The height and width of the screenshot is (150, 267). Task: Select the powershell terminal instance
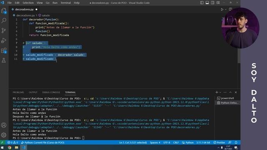[x=227, y=98]
